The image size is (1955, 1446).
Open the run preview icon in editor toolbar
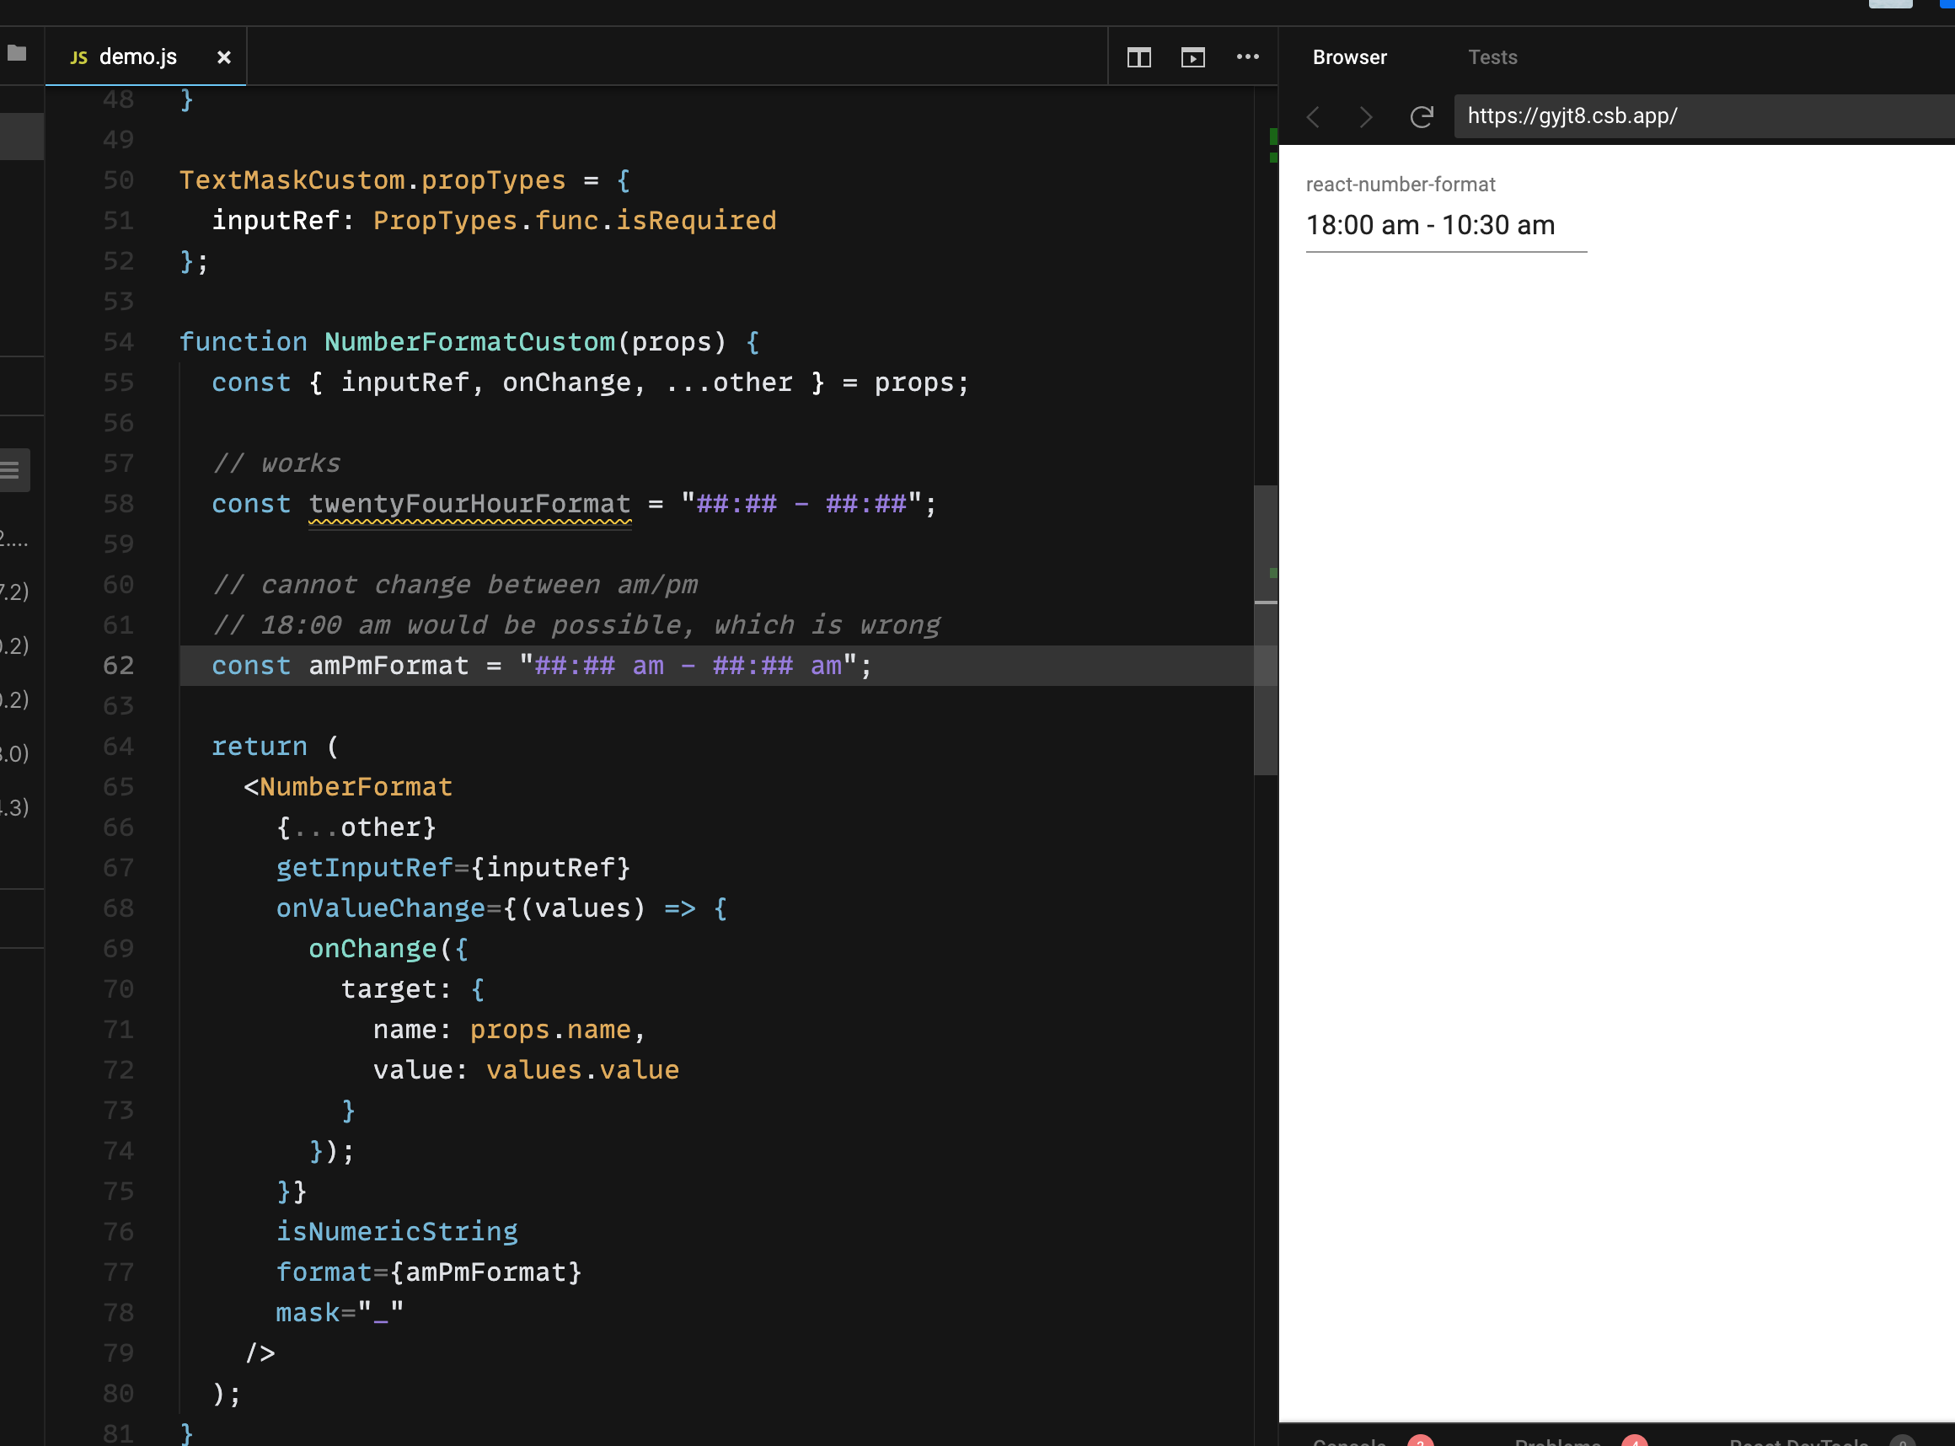pos(1192,57)
